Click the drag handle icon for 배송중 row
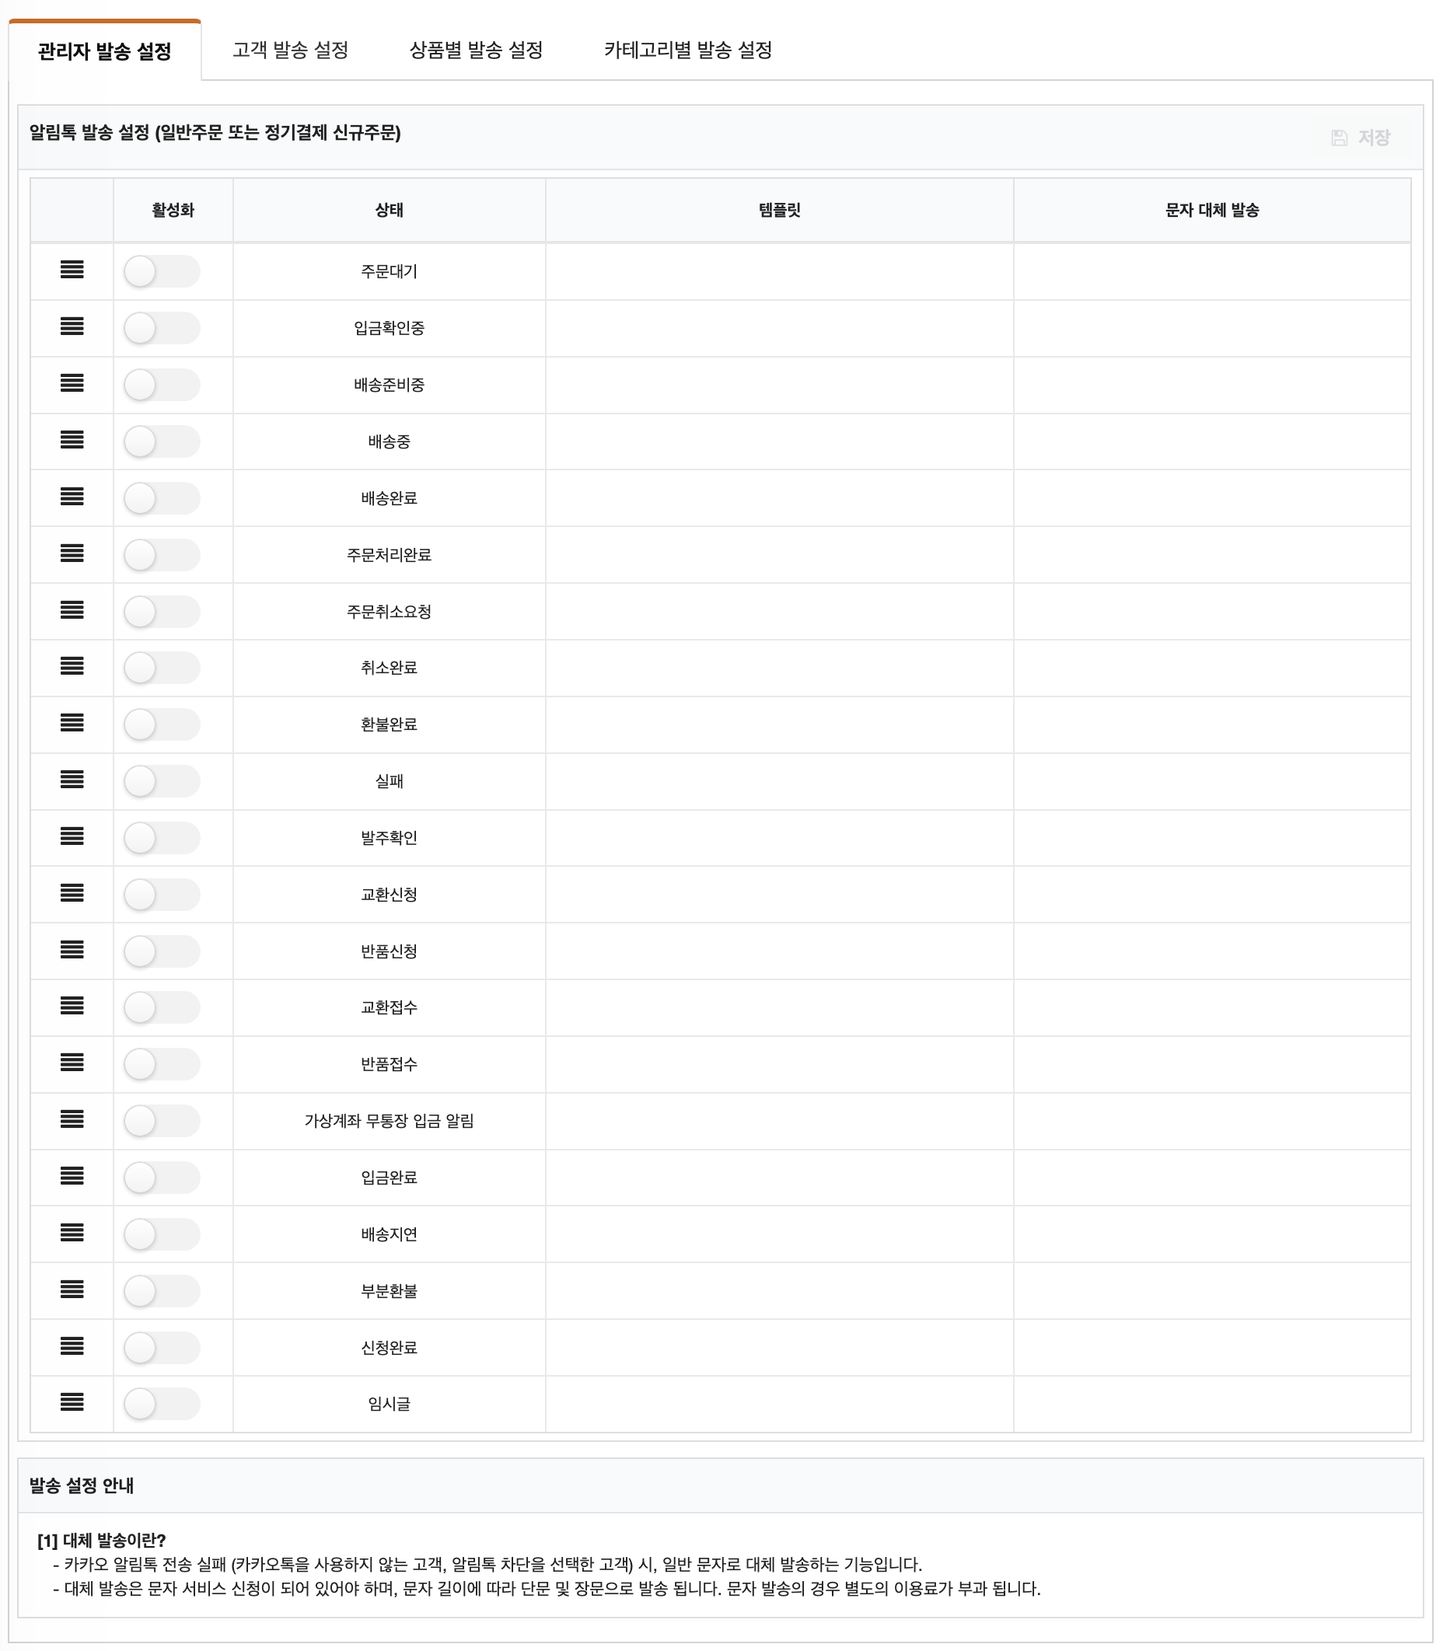The width and height of the screenshot is (1443, 1651). click(72, 439)
